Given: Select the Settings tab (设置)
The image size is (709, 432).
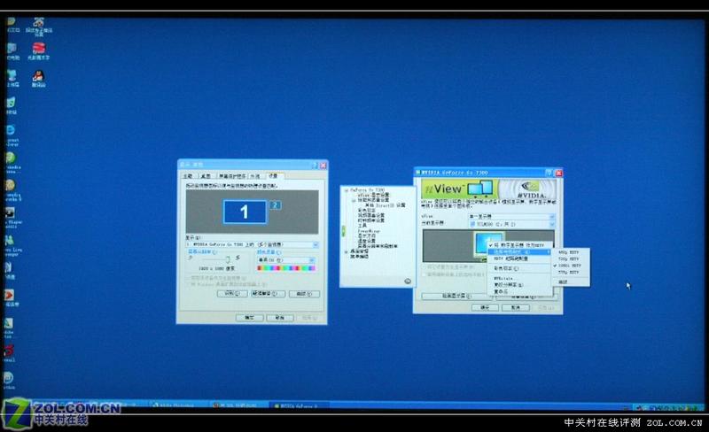Looking at the screenshot, I should click(274, 175).
